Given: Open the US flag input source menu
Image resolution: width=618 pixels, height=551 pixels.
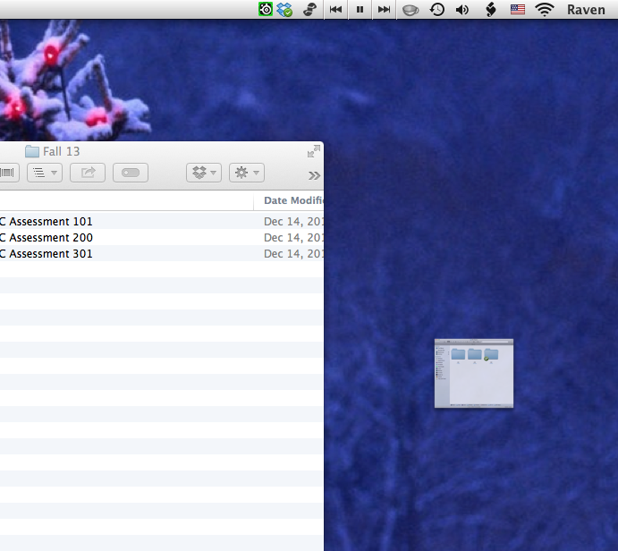Looking at the screenshot, I should tap(518, 10).
